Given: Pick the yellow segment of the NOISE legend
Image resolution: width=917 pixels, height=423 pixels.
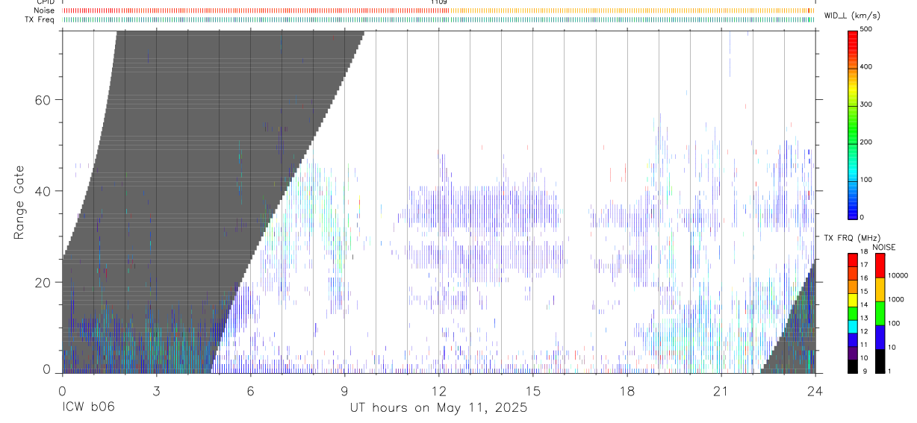Looking at the screenshot, I should tap(880, 289).
